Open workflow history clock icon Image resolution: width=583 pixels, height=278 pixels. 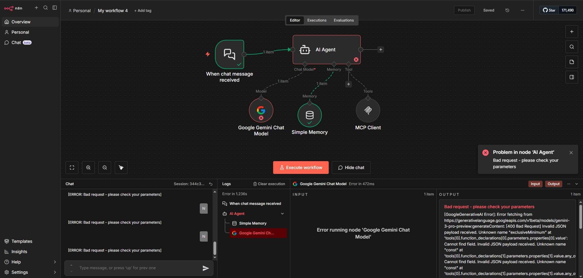pos(507,10)
